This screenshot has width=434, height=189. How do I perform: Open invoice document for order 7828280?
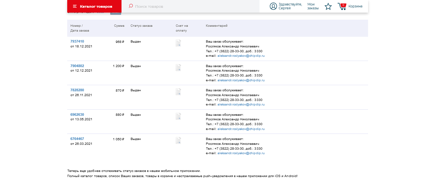click(178, 92)
